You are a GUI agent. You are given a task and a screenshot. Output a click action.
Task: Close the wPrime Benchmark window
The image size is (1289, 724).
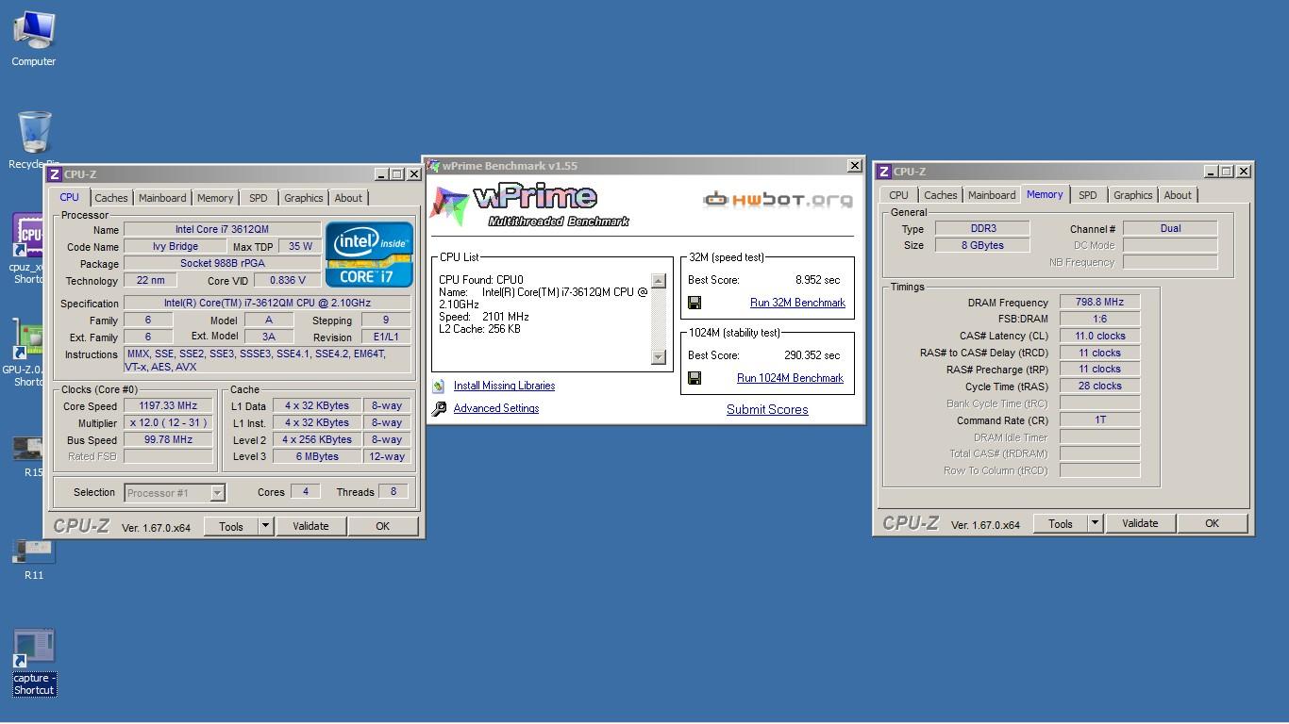tap(854, 166)
